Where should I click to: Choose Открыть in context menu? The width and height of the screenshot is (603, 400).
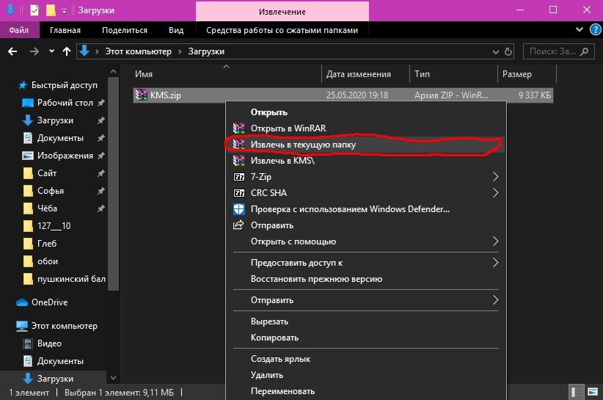pos(366,112)
